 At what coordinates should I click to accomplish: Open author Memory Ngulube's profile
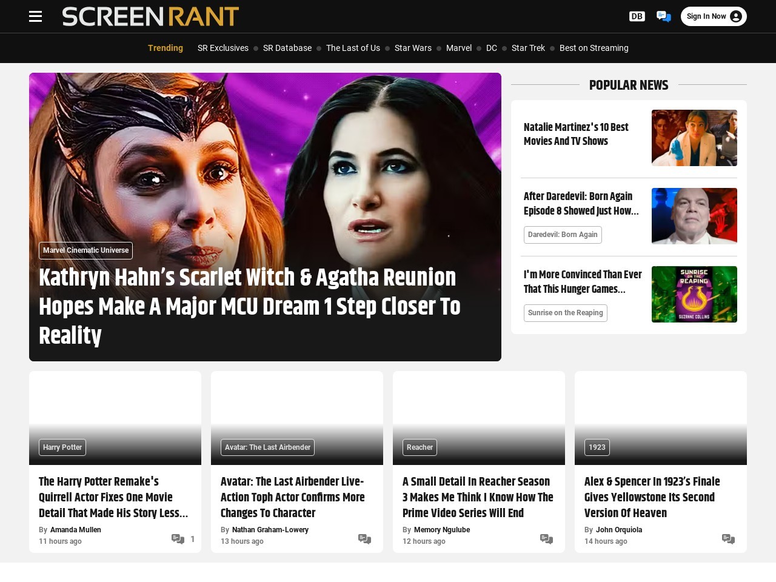(x=442, y=530)
